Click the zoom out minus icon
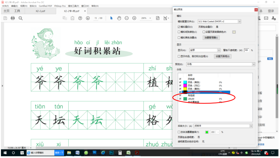Image resolution: width=280 pixels, height=158 pixels. click(x=127, y=18)
